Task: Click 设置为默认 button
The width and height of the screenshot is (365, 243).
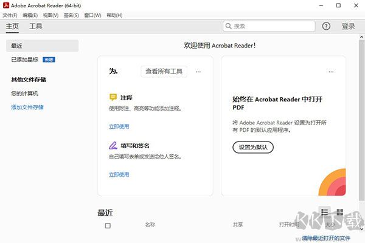Action: (253, 147)
